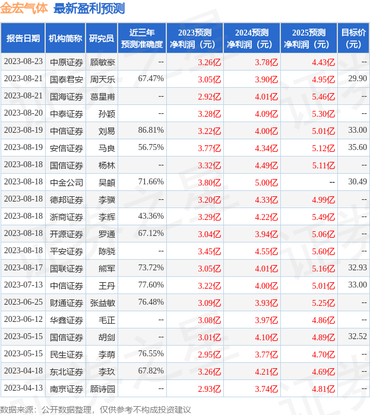This screenshot has width=370, height=415.
Task: Click the 2023预测净利润 column header
Action: 195,38
